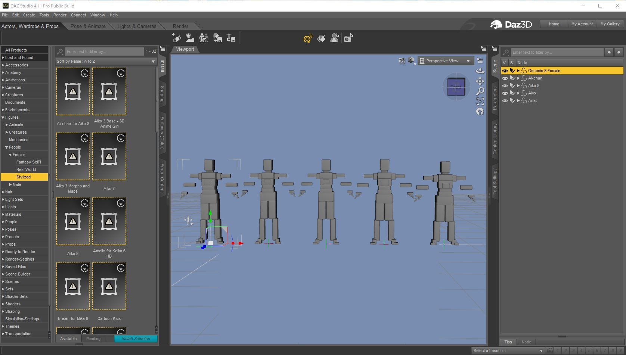Click the Home button

coord(554,24)
